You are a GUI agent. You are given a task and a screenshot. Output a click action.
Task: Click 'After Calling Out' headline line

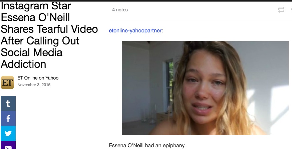coord(40,41)
